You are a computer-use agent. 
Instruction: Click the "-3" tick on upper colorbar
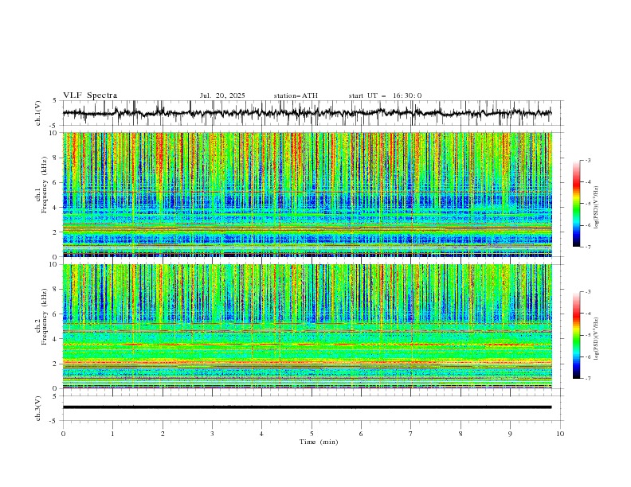point(587,160)
